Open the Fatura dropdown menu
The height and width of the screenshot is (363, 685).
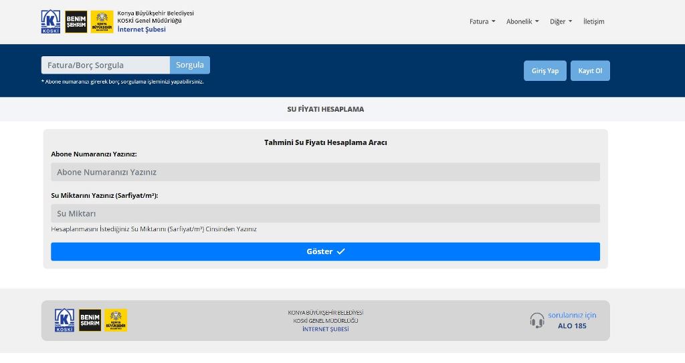[x=482, y=21]
